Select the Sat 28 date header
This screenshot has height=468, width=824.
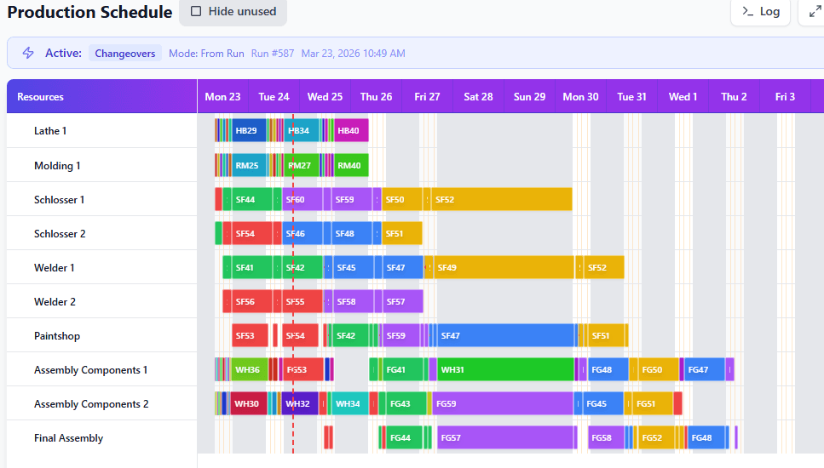pos(478,96)
